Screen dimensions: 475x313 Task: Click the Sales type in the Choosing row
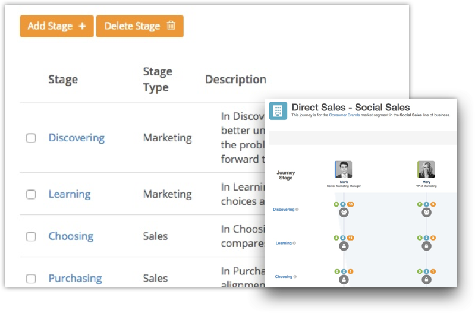[x=155, y=236]
